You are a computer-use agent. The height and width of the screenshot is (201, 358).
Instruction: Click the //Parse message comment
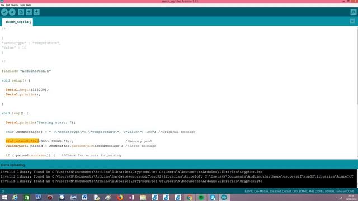[x=140, y=146]
